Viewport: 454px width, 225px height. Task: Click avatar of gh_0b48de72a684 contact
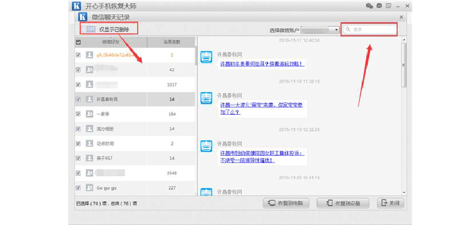click(89, 55)
